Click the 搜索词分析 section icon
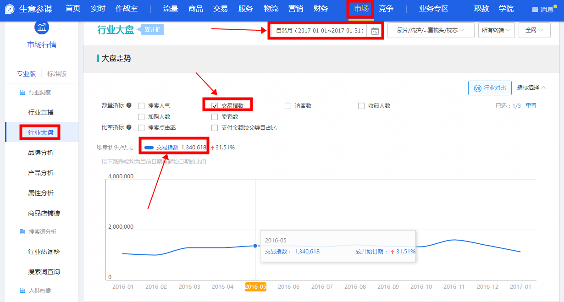 pos(22,231)
